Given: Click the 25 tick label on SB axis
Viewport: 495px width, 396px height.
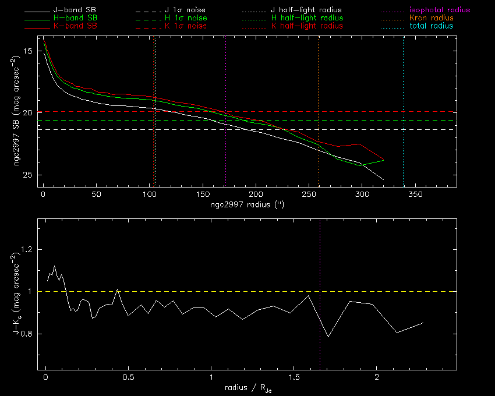Looking at the screenshot, I should point(28,175).
